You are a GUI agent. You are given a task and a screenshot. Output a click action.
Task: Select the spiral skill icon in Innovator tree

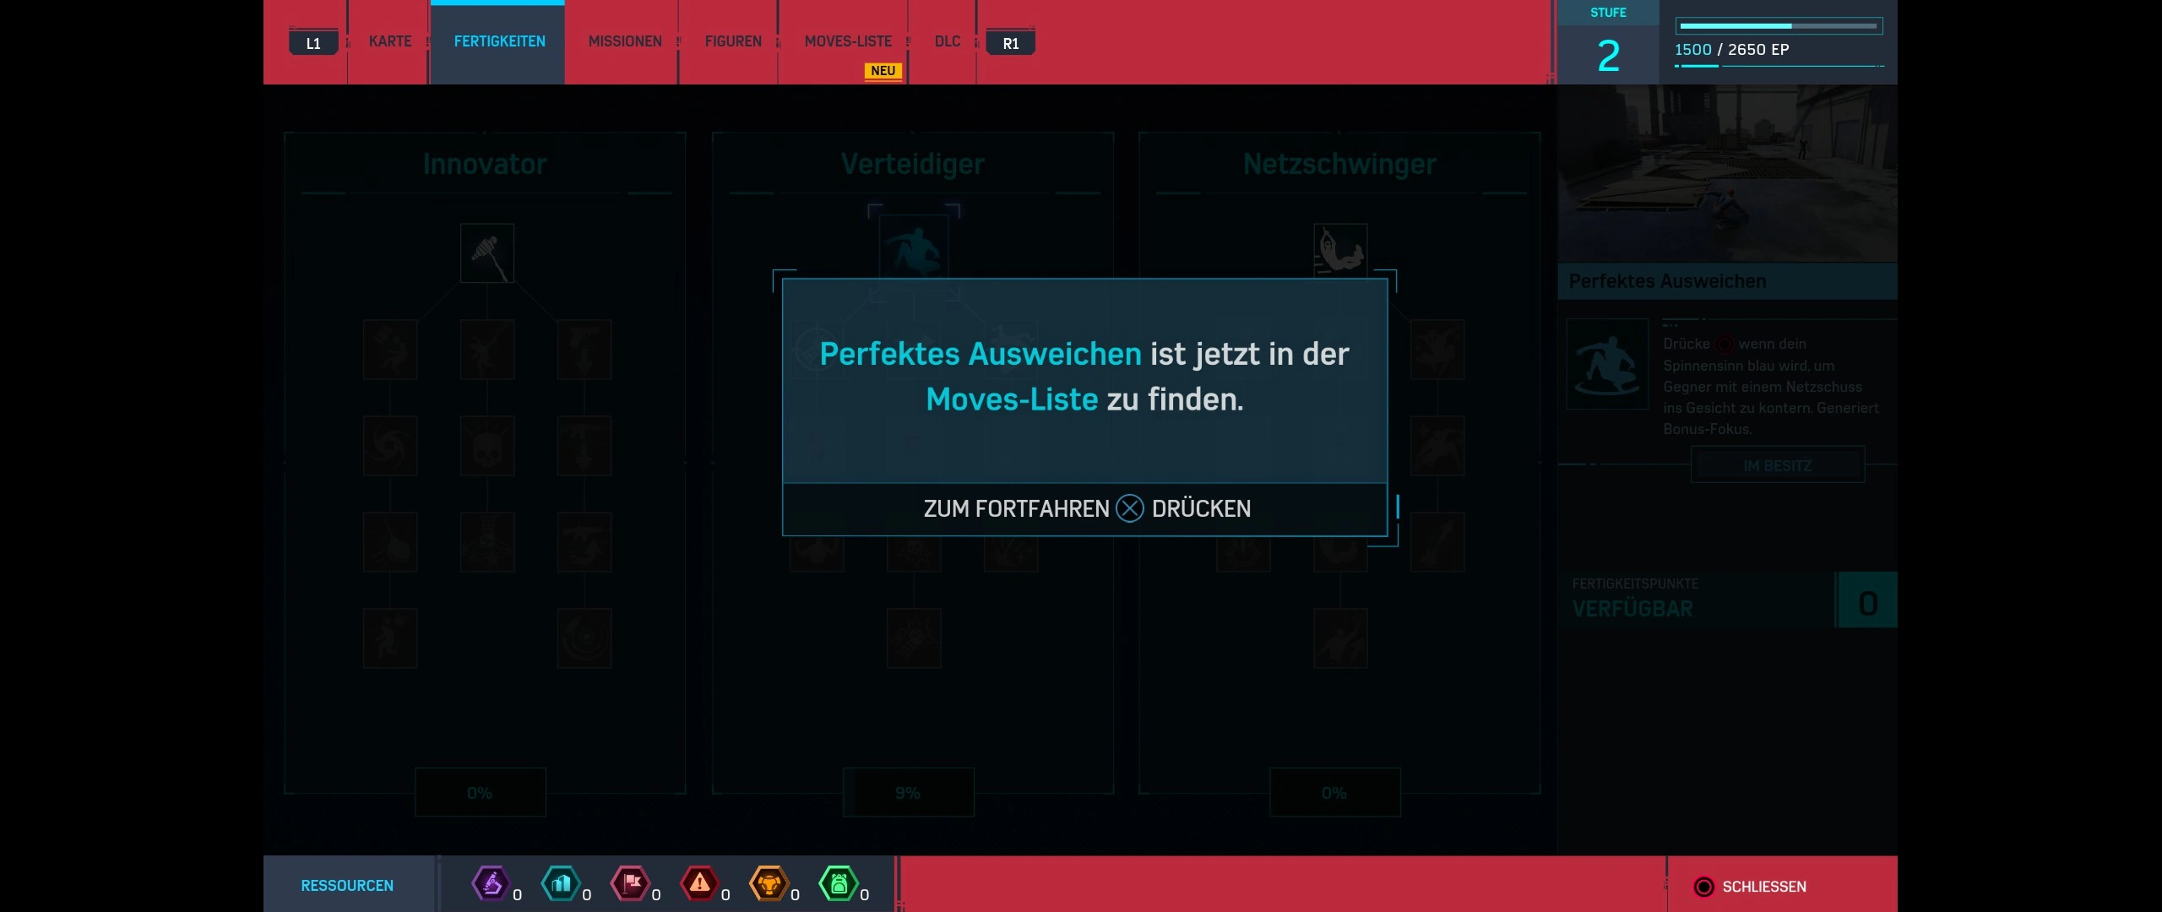coord(390,446)
